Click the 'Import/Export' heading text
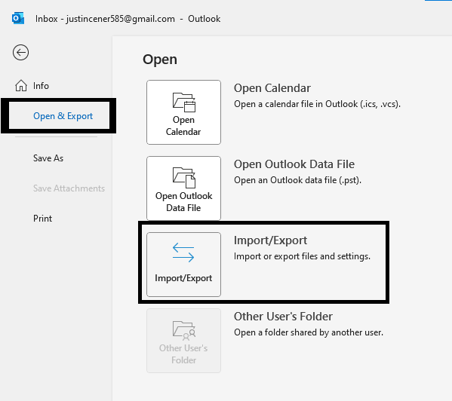This screenshot has height=401, width=452. click(x=270, y=240)
